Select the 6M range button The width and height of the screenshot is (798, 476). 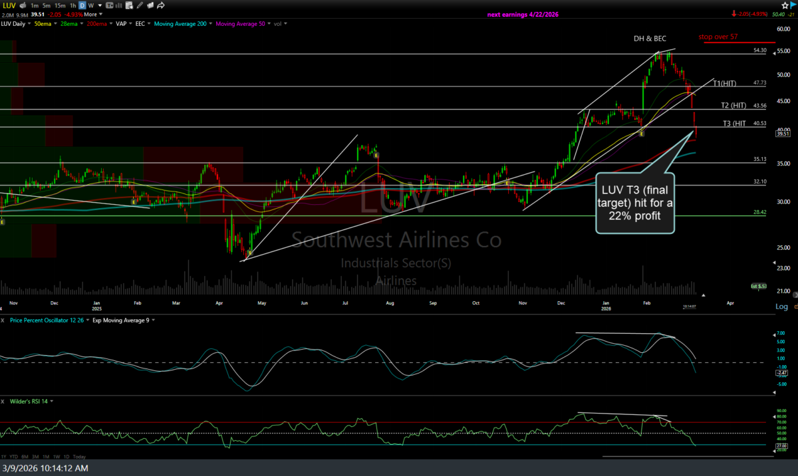pyautogui.click(x=25, y=457)
